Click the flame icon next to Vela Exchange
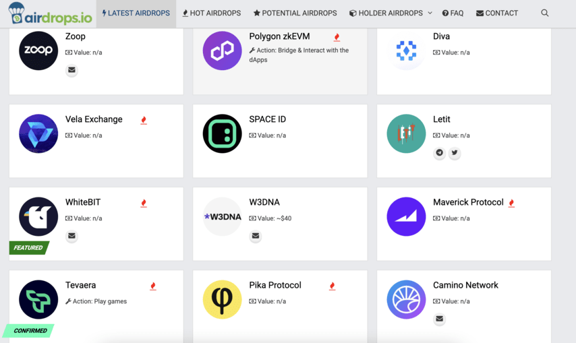Screen dimensions: 576x343 144,120
